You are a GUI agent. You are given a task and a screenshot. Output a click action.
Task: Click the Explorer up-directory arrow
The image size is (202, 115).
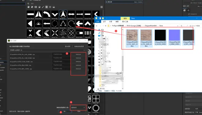coord(106,26)
